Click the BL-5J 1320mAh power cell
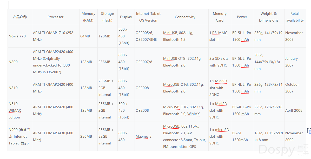This screenshot has width=311, height=159. [242, 136]
